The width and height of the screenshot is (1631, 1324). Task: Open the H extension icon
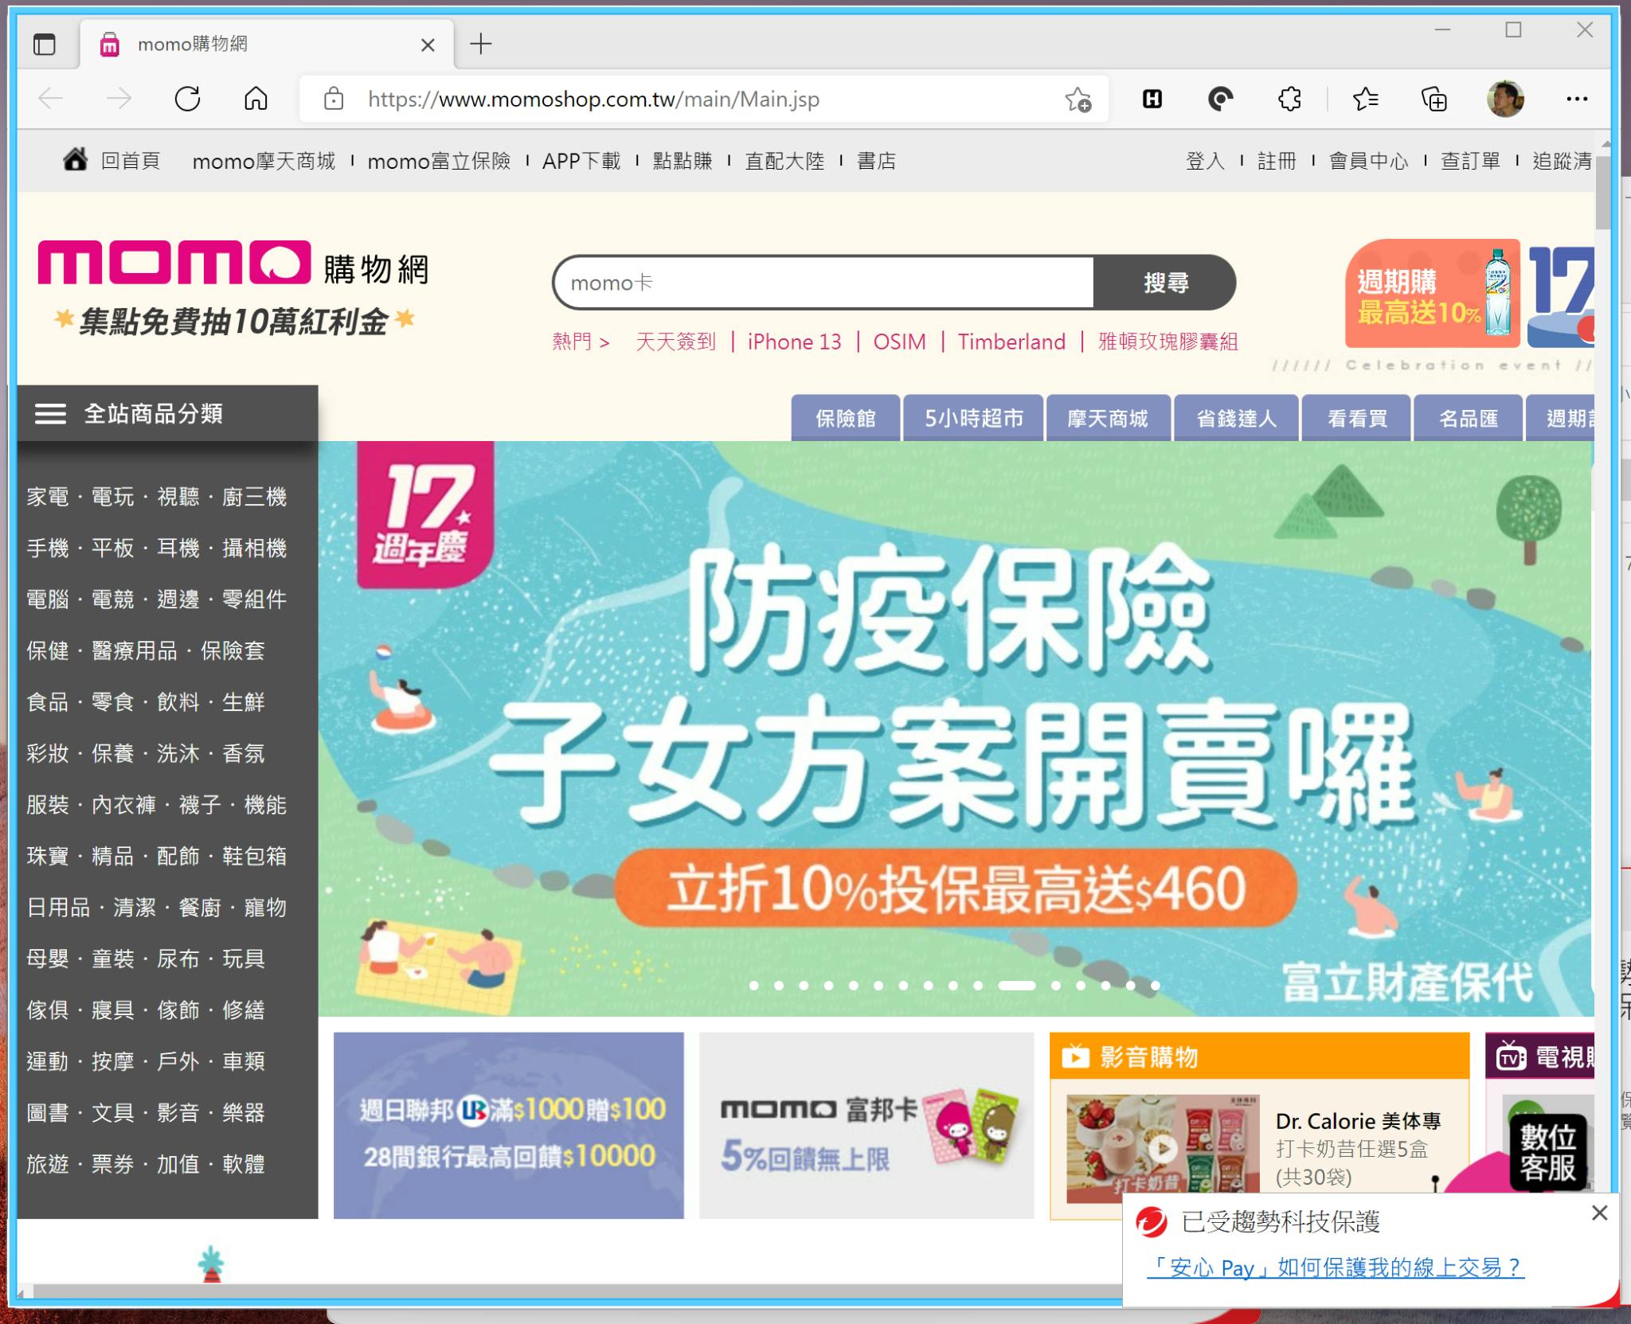(x=1152, y=100)
